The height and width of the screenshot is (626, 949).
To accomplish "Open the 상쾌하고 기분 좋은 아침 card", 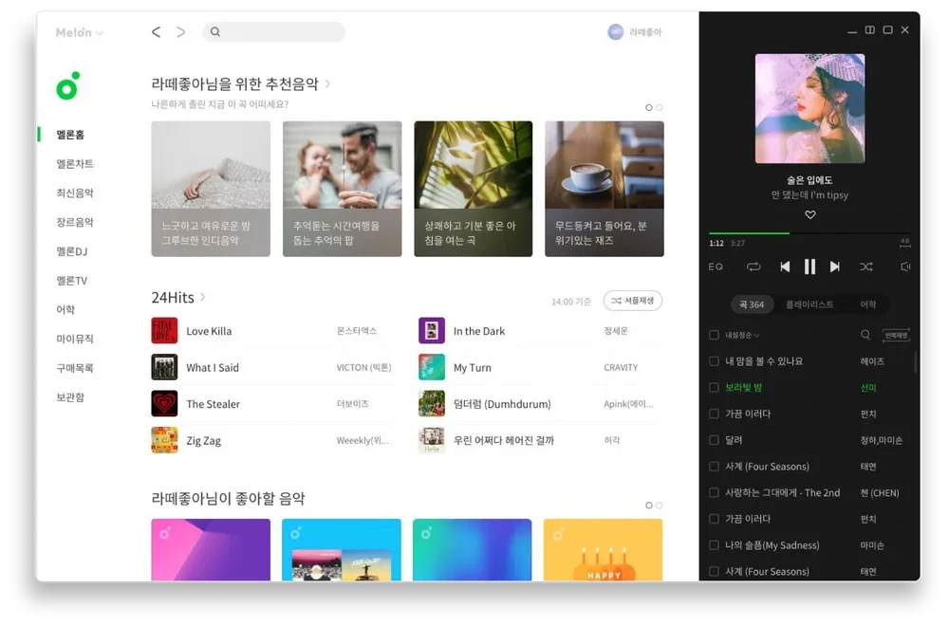I will (474, 189).
